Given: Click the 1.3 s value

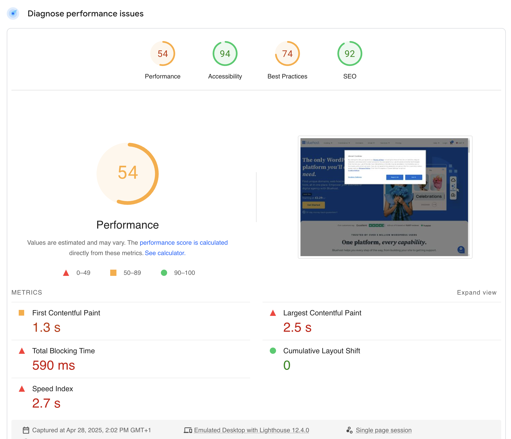Looking at the screenshot, I should coord(47,327).
